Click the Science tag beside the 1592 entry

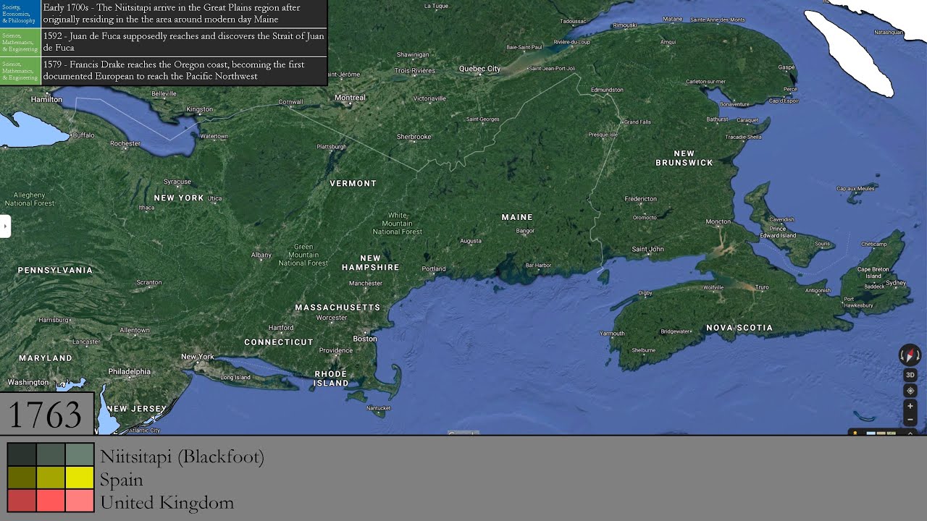pyautogui.click(x=20, y=41)
